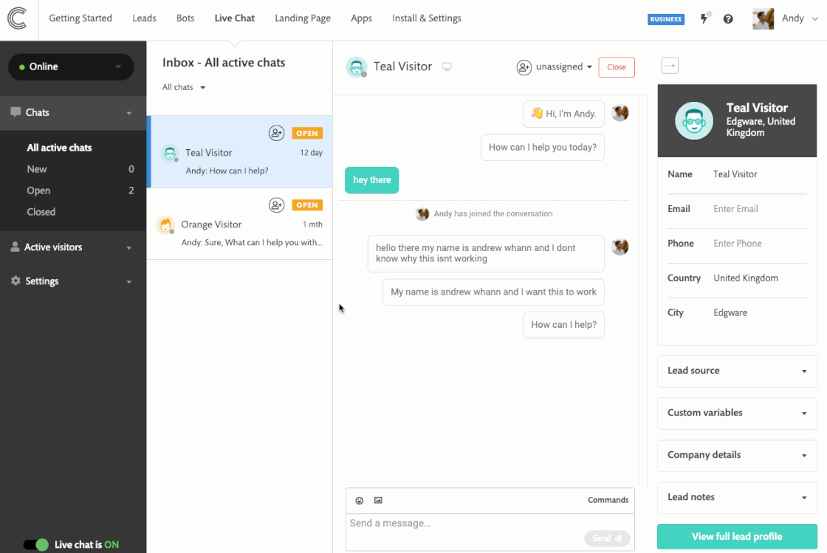Open the unassigned agent dropdown
827x553 pixels.
(x=555, y=67)
